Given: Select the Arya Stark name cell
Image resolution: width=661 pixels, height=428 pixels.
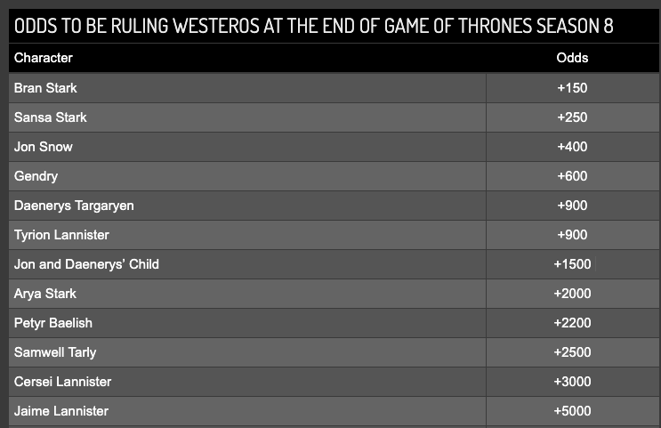Looking at the screenshot, I should [45, 294].
